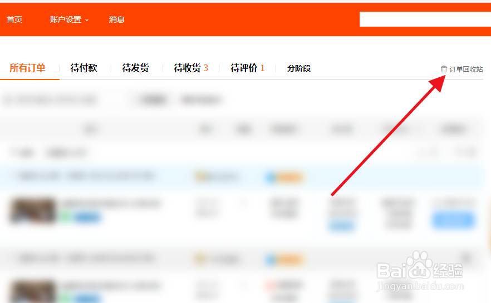The width and height of the screenshot is (491, 303).
Task: Expand the 账户设置 dropdown menu
Action: pos(69,19)
